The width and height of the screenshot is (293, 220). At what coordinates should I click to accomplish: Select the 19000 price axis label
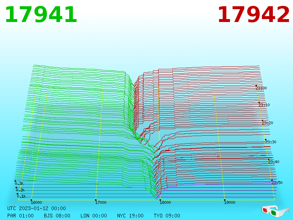tap(230, 202)
